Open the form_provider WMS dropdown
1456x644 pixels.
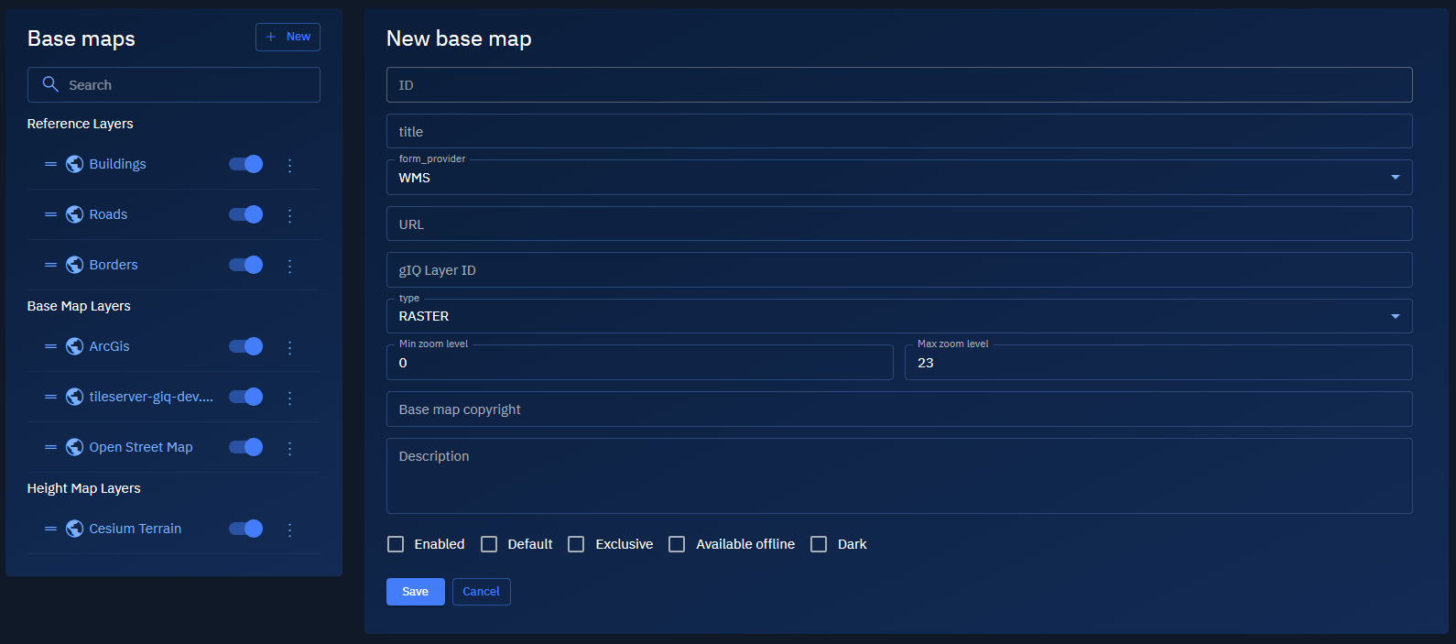pos(898,178)
